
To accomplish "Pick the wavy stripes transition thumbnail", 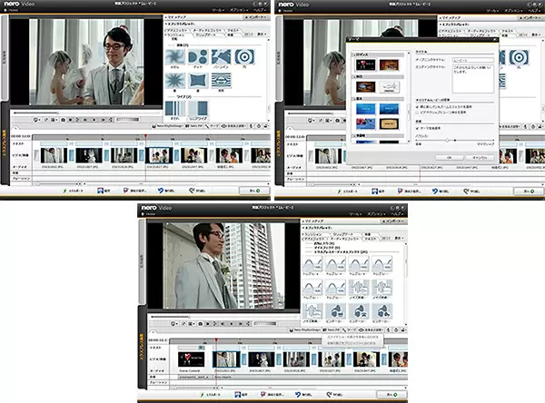I will pos(221,80).
